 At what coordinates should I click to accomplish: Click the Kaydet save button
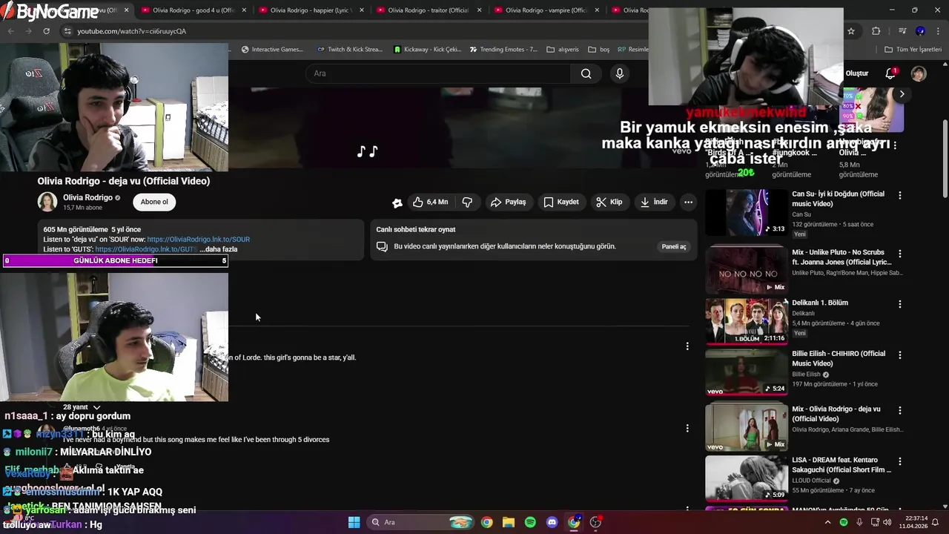point(561,202)
